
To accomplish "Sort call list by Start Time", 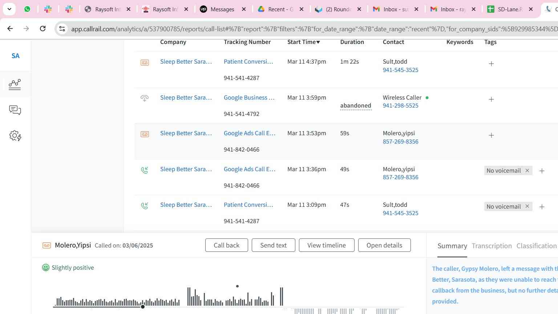I will click(x=304, y=42).
